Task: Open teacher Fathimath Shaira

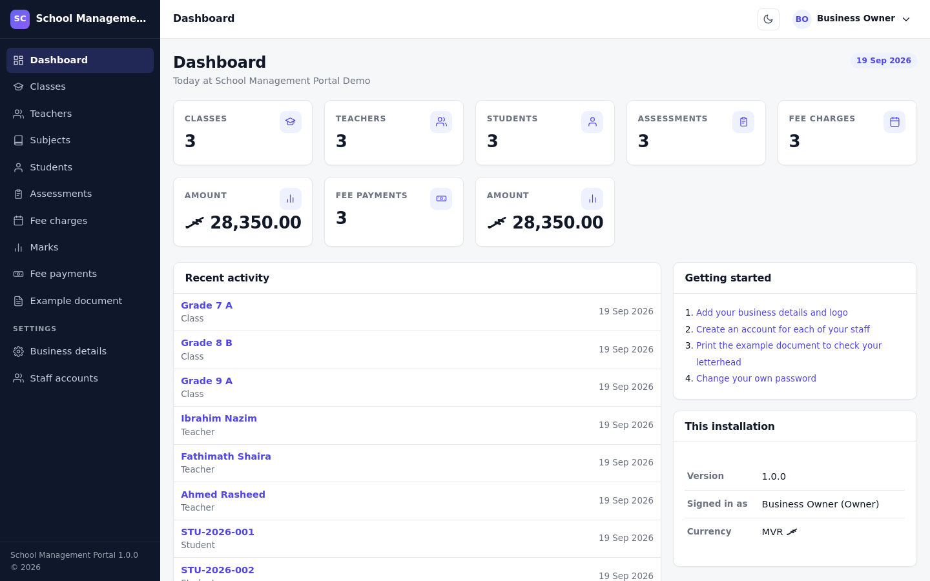Action: pos(226,456)
